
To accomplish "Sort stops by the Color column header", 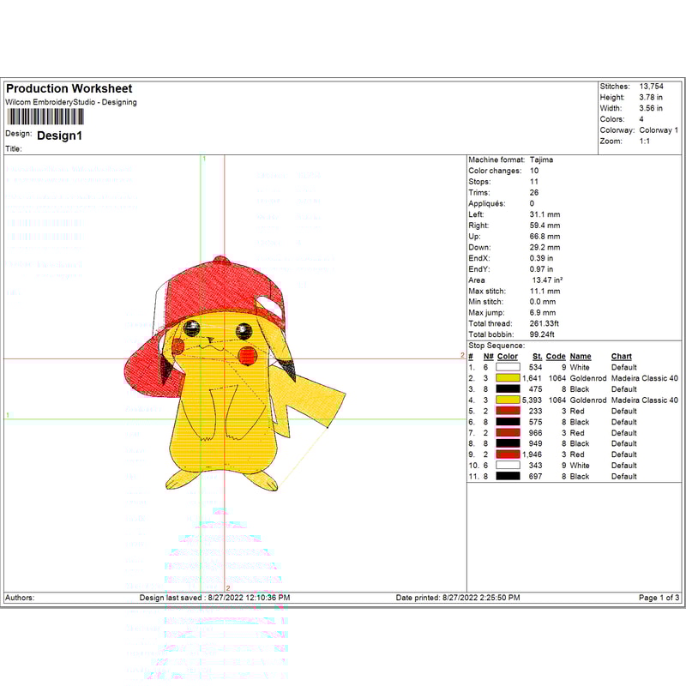I will pos(508,356).
